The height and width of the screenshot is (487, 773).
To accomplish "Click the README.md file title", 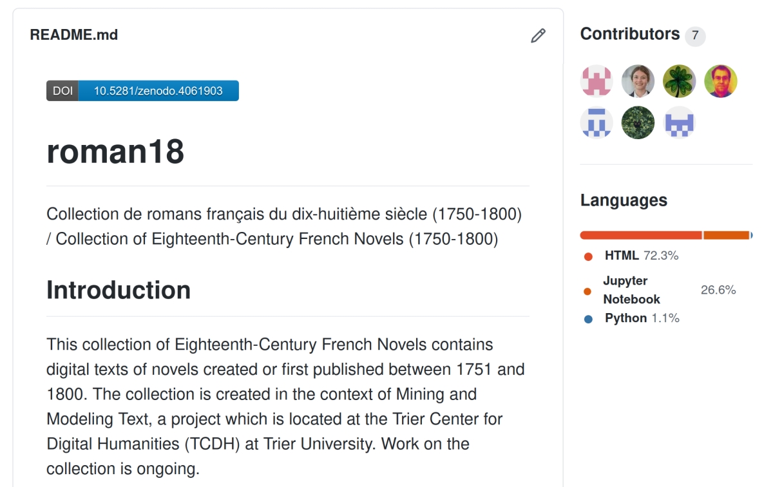I will [x=74, y=35].
